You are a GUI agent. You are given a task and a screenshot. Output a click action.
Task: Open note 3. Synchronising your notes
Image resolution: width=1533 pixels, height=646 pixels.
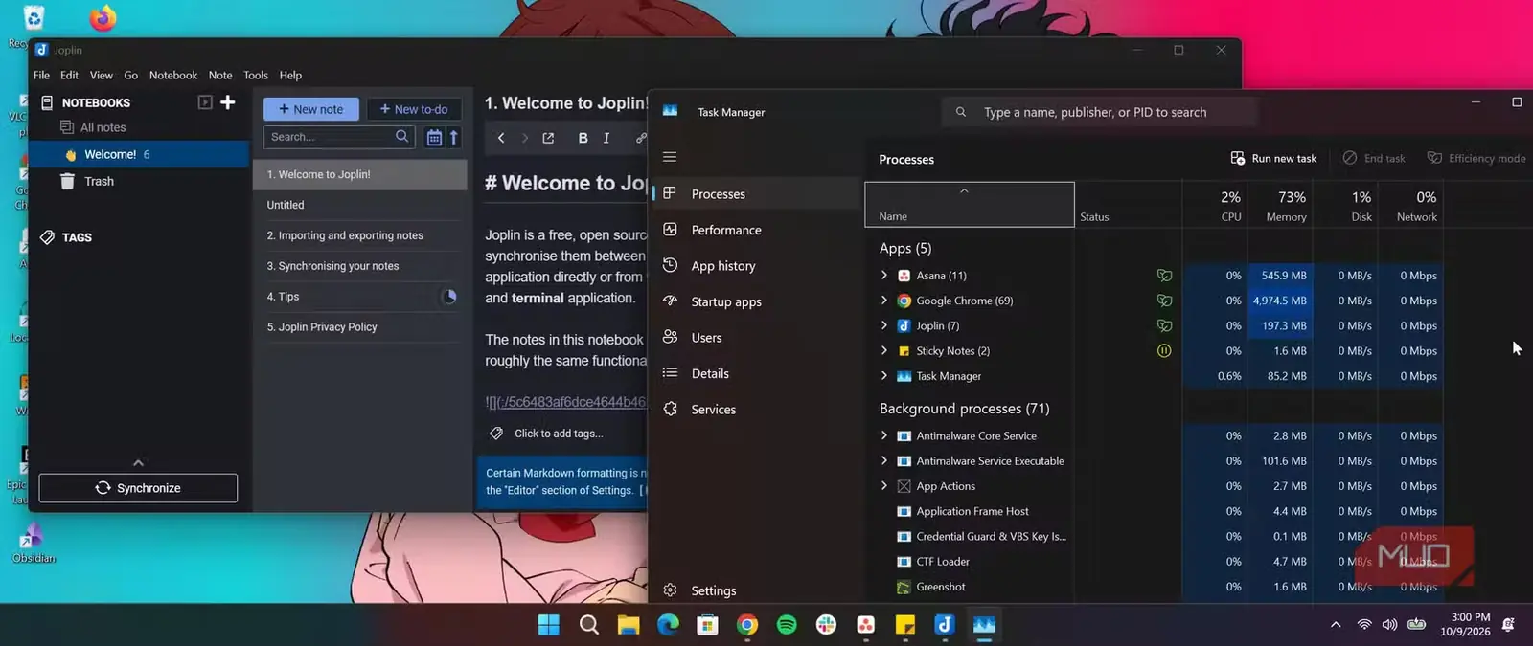click(x=360, y=266)
